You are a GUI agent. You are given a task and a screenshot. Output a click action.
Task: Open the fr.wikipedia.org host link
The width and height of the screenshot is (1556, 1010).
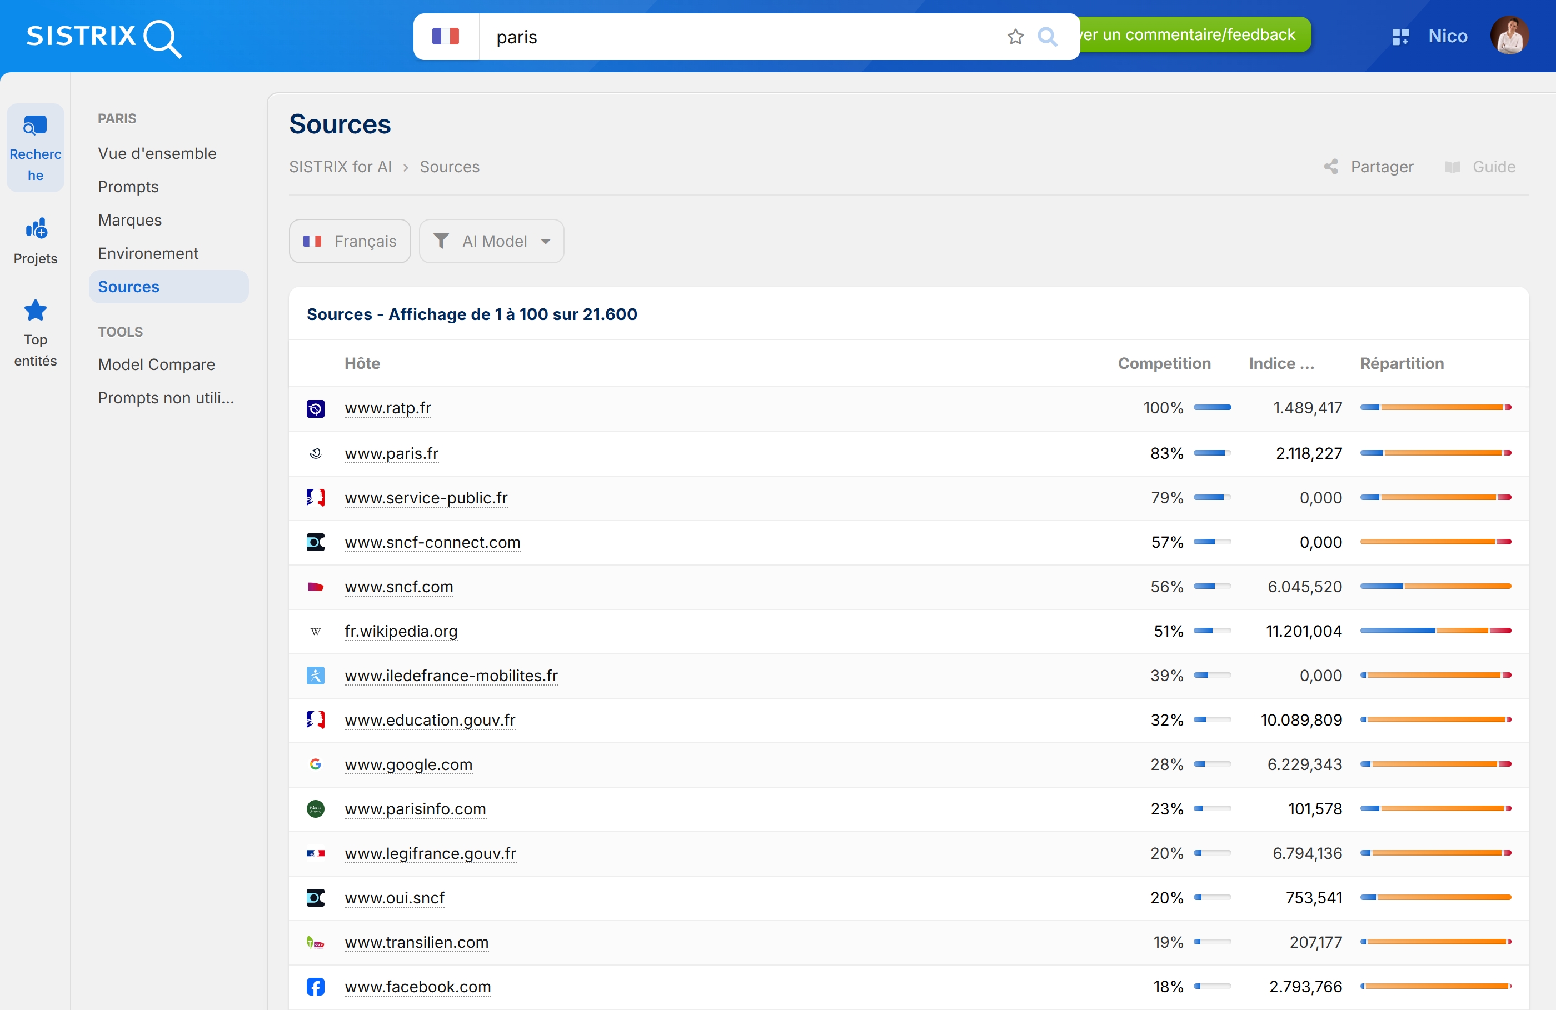pos(401,631)
